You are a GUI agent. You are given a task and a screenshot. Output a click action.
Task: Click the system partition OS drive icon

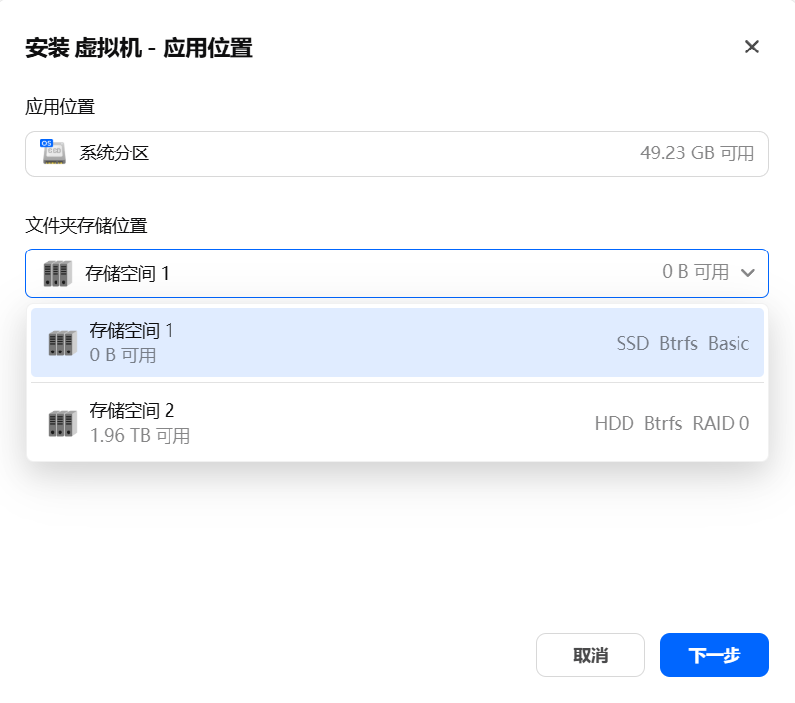pyautogui.click(x=53, y=152)
